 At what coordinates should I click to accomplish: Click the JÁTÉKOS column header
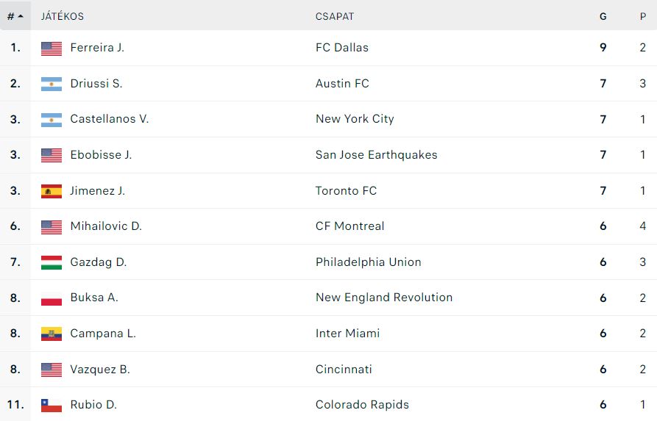coord(63,17)
